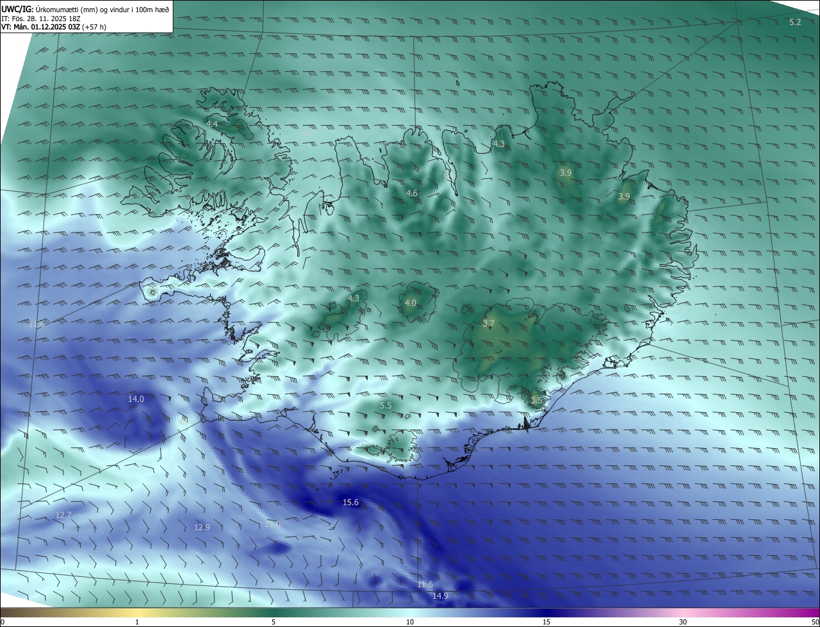Image resolution: width=820 pixels, height=627 pixels.
Task: Click the 5.5 value label on the map
Action: pyautogui.click(x=386, y=405)
